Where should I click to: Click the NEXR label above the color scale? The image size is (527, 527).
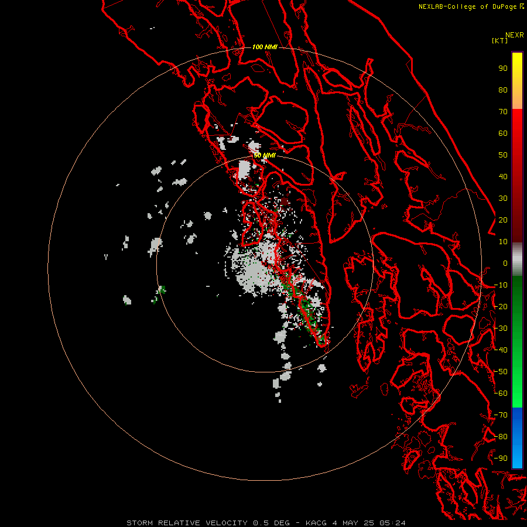[x=514, y=35]
